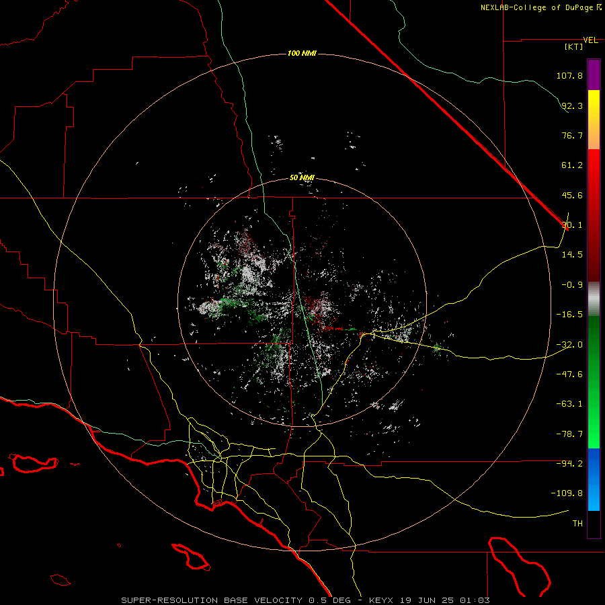Click the red segment of the color scale
Image resolution: width=605 pixels, height=605 pixels.
click(x=594, y=215)
